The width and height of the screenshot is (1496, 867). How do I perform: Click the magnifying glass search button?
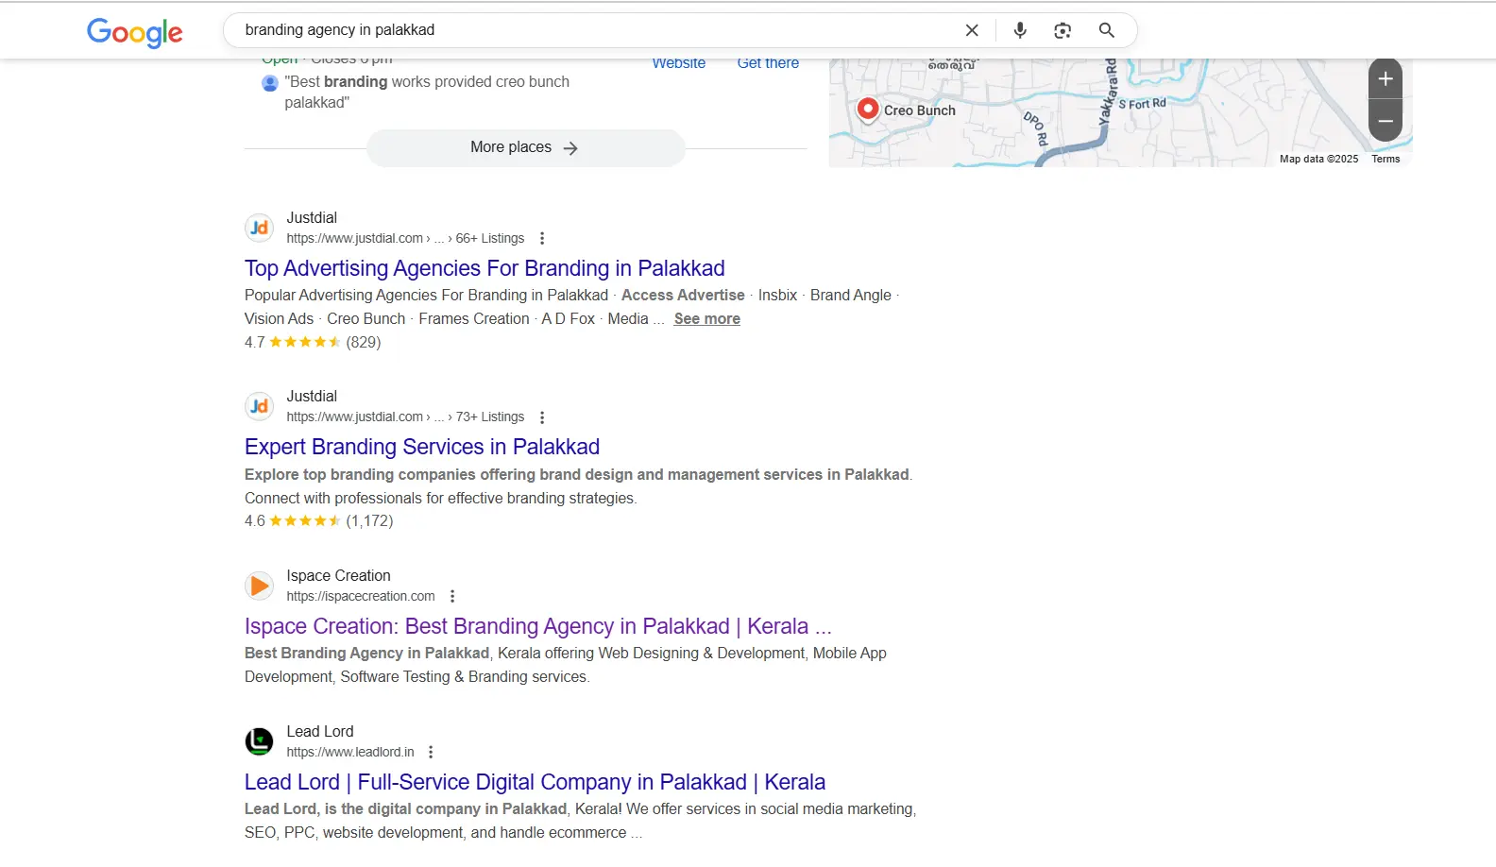point(1106,30)
